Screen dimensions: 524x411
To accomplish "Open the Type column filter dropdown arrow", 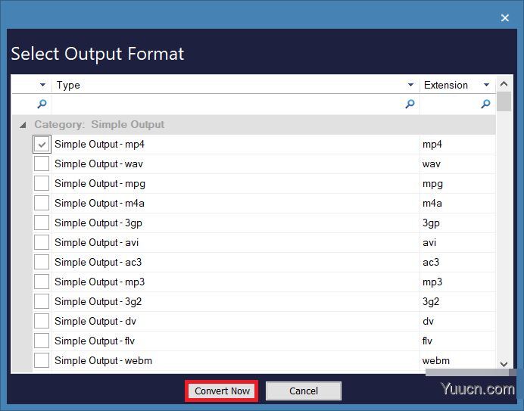I will (410, 85).
